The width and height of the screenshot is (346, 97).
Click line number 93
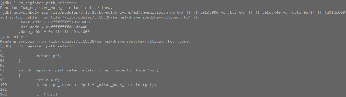(x=2, y=51)
